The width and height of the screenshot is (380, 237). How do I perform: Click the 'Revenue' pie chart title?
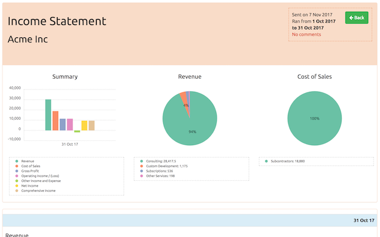click(190, 76)
